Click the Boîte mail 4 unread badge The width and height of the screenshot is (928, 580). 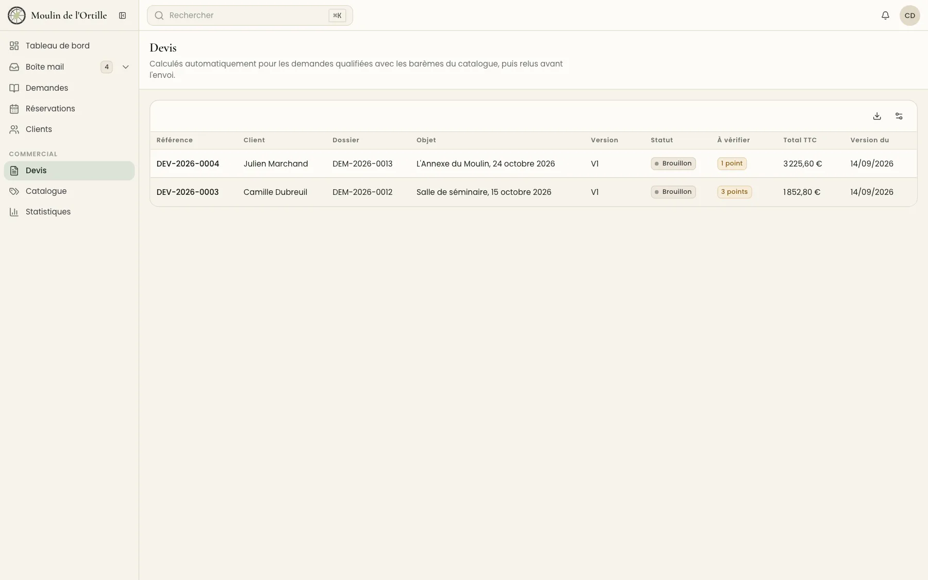point(107,67)
